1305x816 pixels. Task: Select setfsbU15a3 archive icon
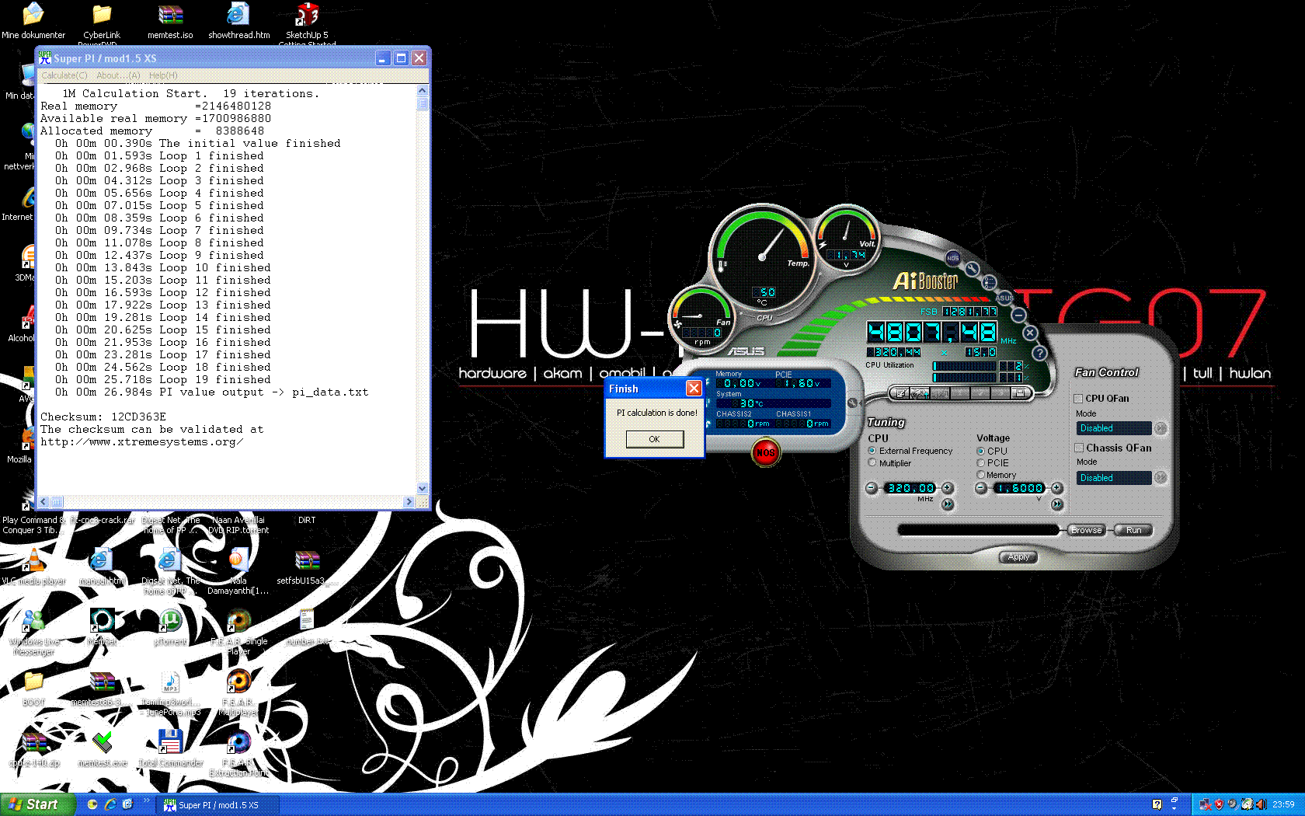307,567
